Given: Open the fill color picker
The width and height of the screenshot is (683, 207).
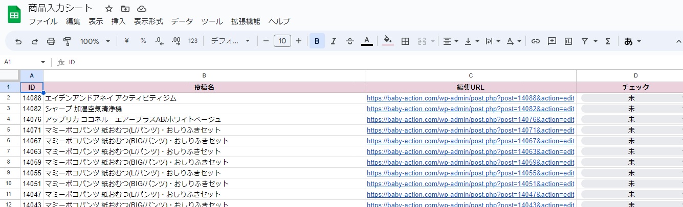Looking at the screenshot, I should pos(388,41).
